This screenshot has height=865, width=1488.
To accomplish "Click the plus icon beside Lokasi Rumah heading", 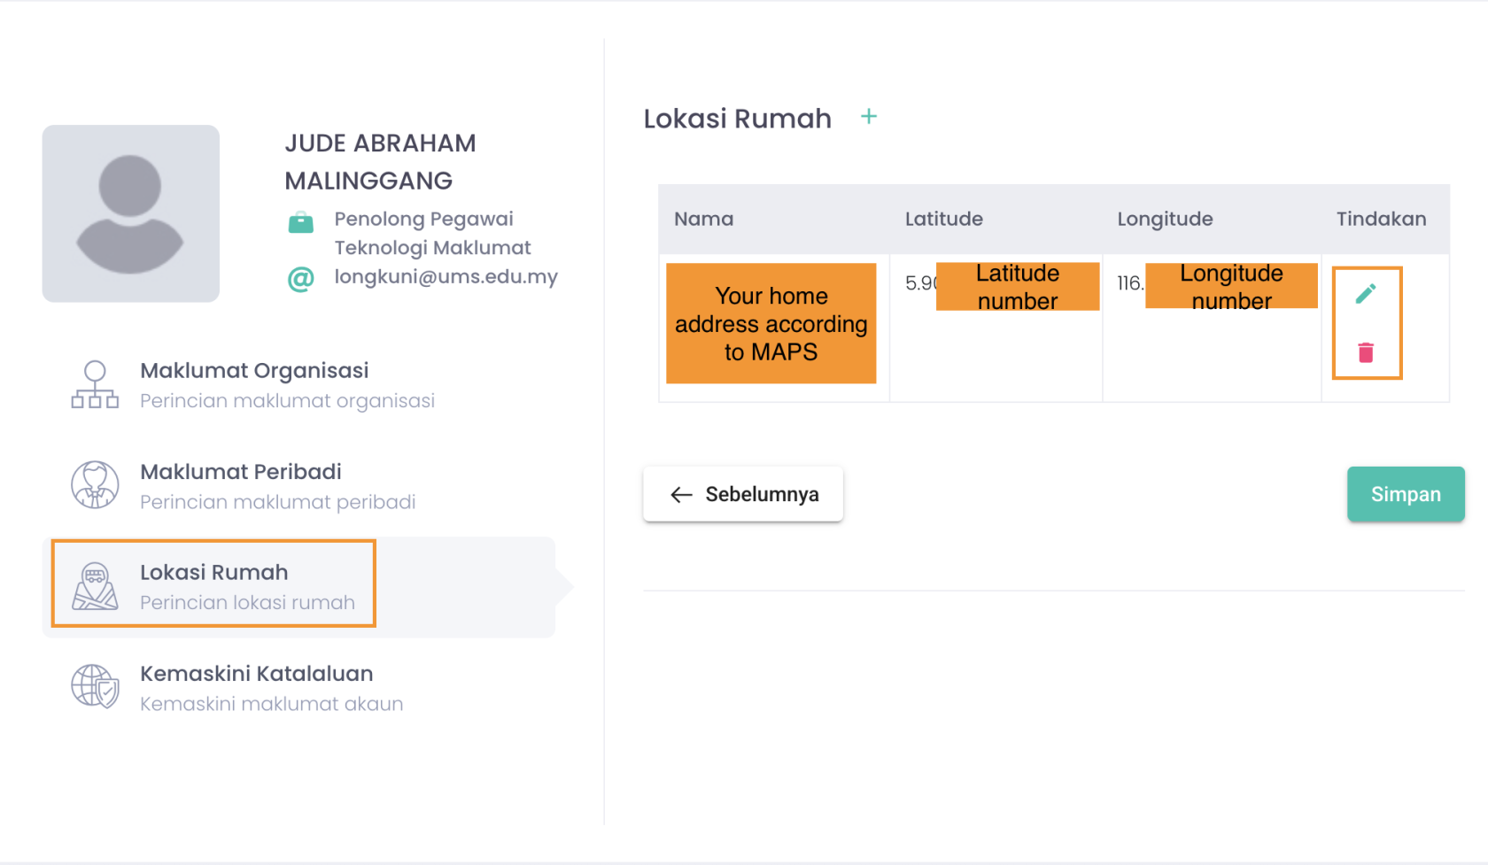I will coord(869,116).
